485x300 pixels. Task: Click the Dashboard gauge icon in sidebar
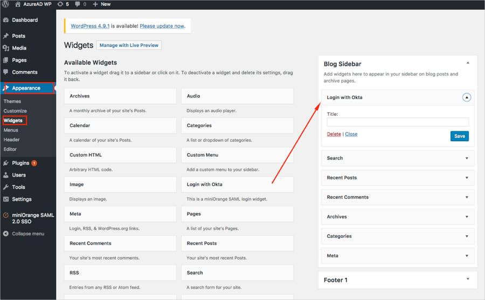pyautogui.click(x=6, y=20)
